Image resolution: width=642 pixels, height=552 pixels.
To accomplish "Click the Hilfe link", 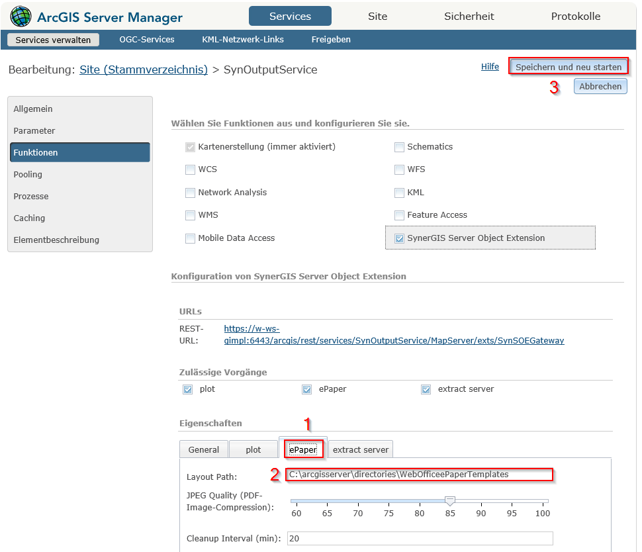I will (490, 66).
